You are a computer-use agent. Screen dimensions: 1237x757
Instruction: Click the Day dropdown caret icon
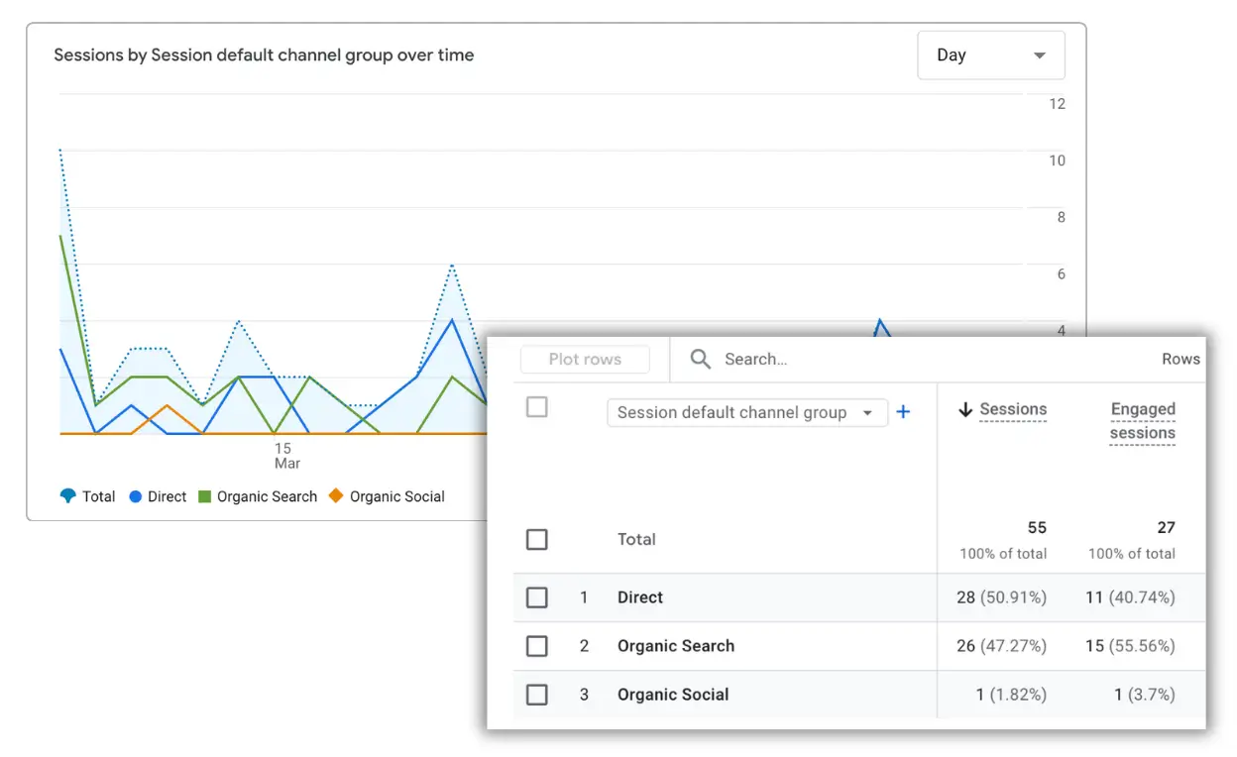pyautogui.click(x=1039, y=54)
